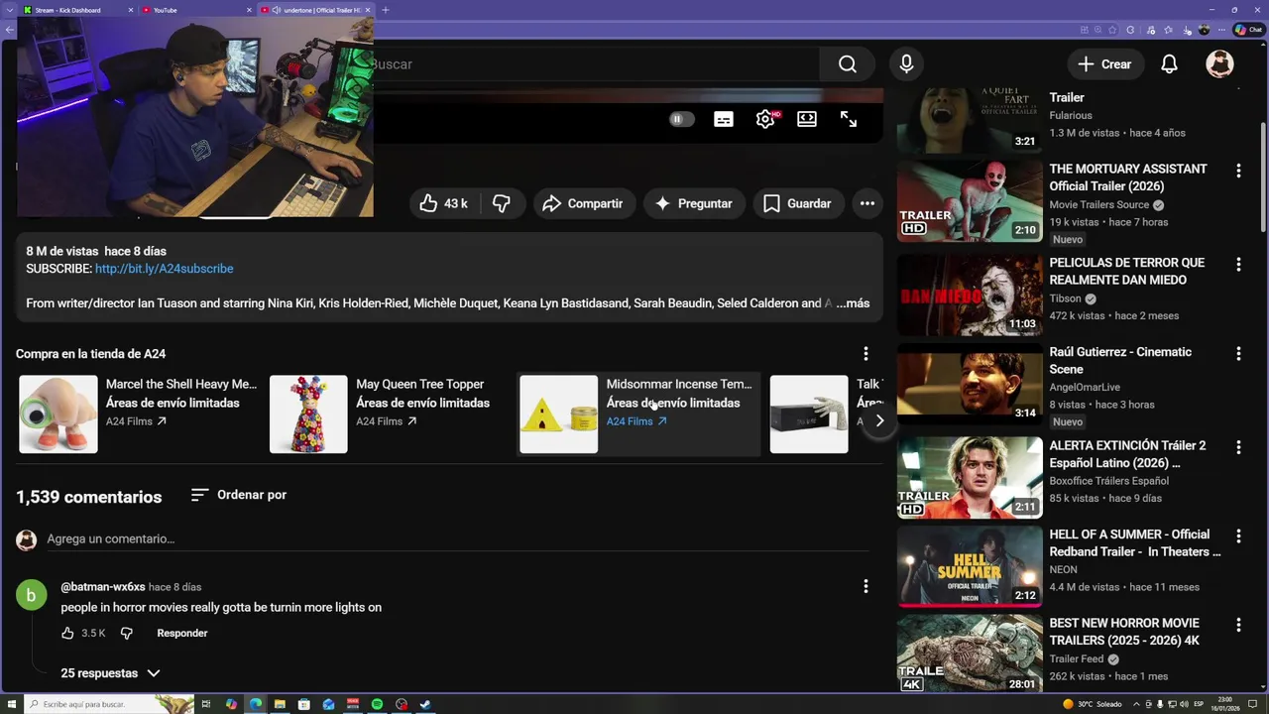Open menu for MORTUARY ASSISTANT video

point(1238,171)
